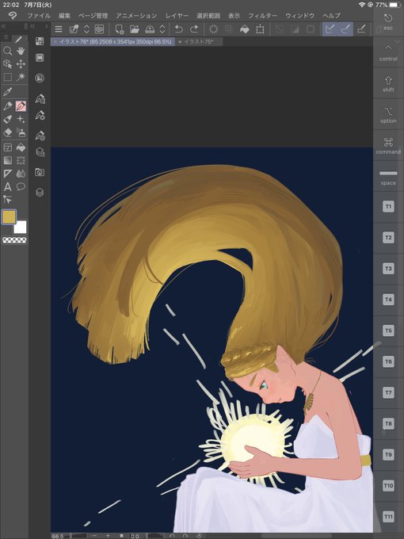Select the highlighted Pencil tool

coord(21,106)
